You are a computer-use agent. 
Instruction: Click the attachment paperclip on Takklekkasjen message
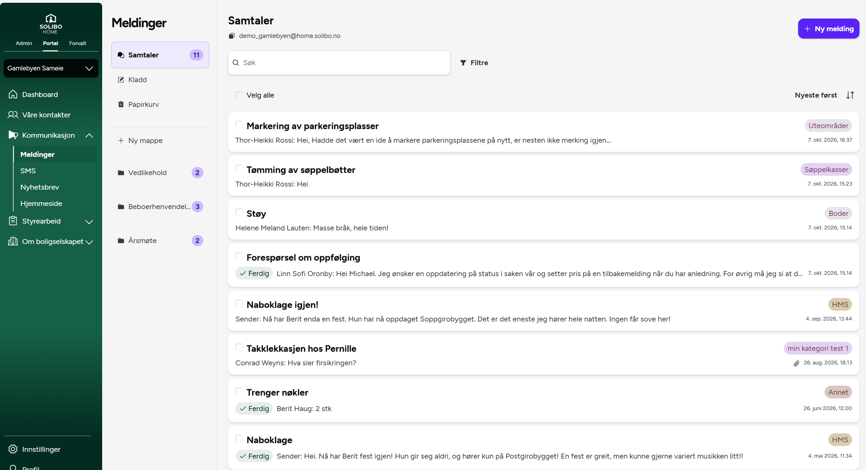(796, 363)
